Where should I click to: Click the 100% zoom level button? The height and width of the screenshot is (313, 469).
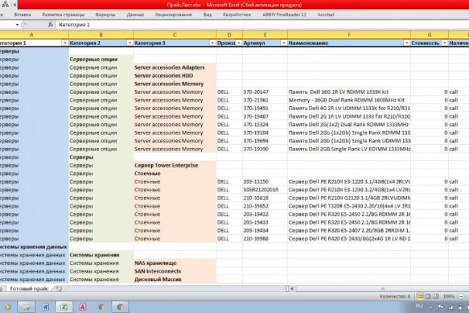(x=448, y=297)
